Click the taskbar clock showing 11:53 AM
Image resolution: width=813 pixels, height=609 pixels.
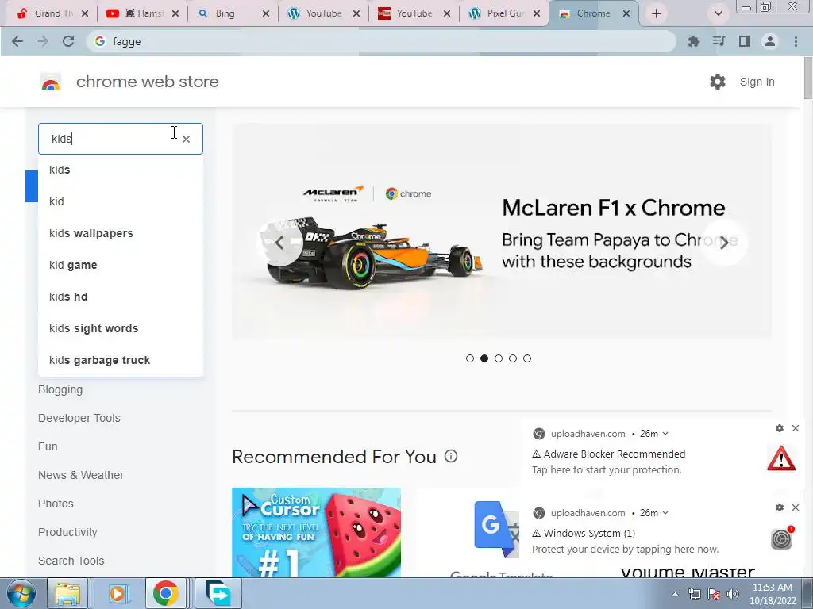[772, 594]
